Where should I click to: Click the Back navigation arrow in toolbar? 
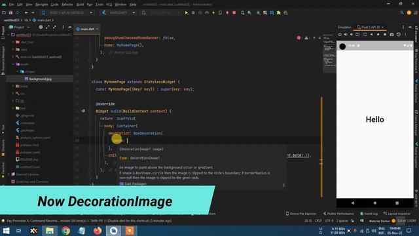pos(26,12)
